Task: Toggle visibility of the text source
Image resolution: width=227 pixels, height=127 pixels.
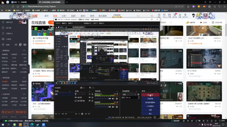Action: (89, 94)
